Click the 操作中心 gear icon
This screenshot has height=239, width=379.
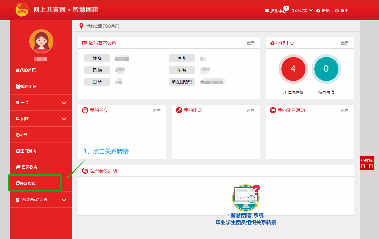(x=272, y=43)
